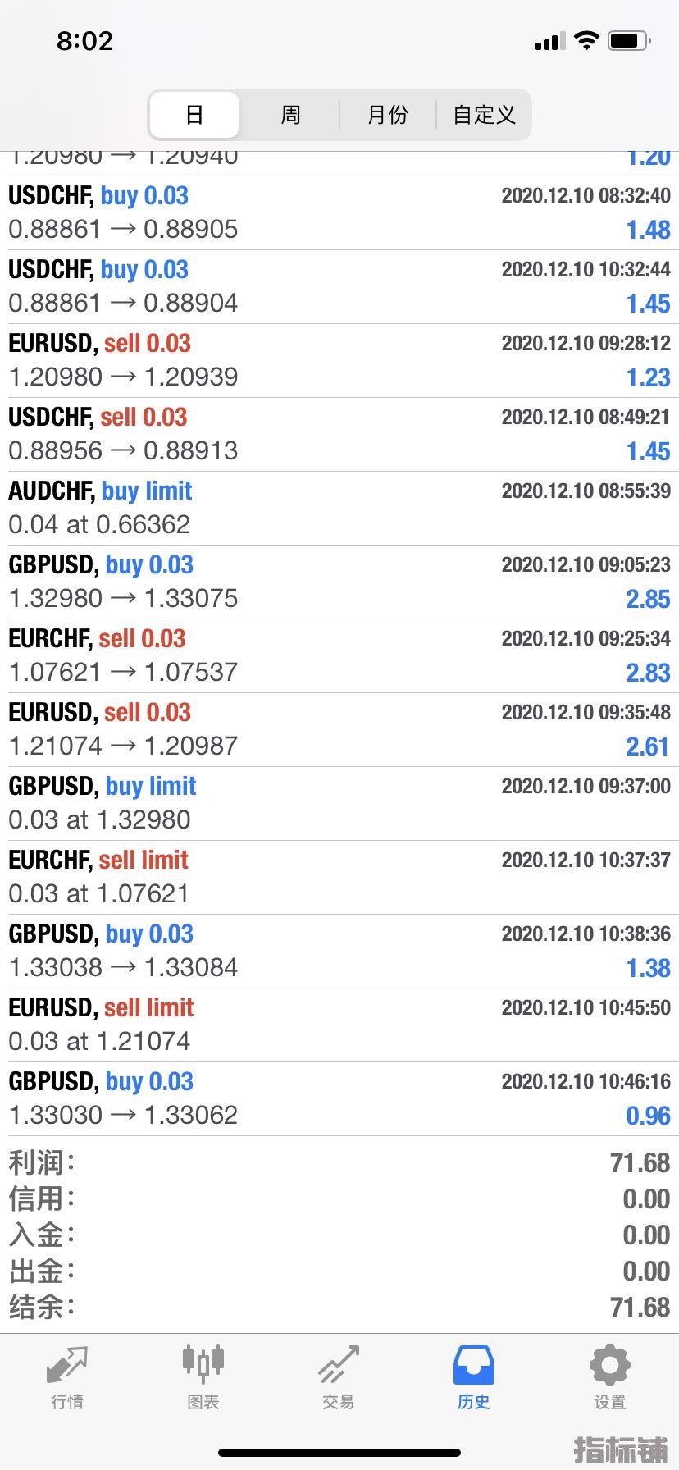The image size is (679, 1470).
Task: Open the 行情 quotes tab icon
Action: click(67, 1364)
